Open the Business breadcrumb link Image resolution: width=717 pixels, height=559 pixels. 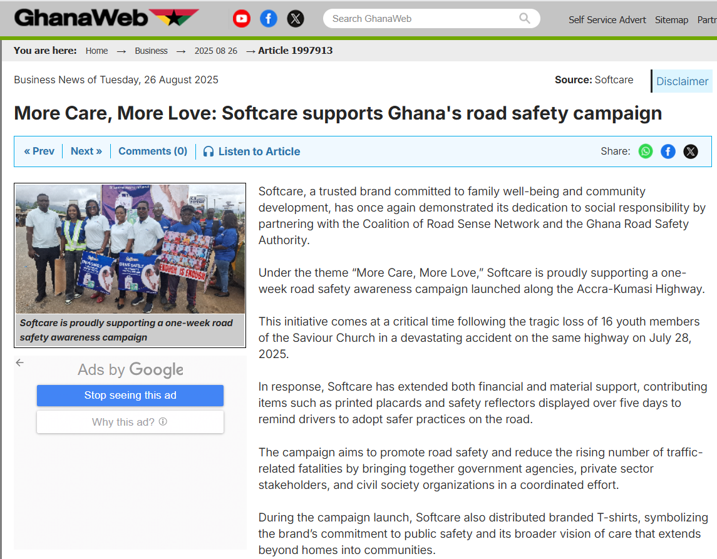tap(152, 51)
